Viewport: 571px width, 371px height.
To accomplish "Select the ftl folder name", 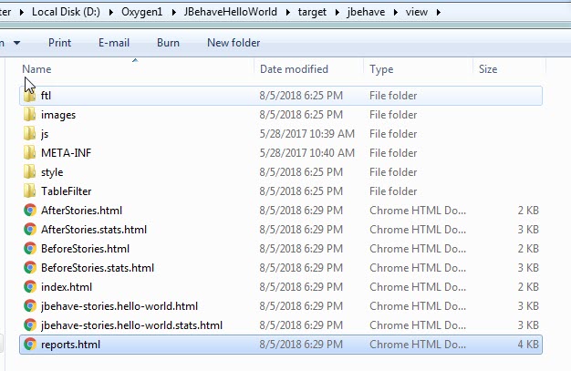I will pos(46,96).
